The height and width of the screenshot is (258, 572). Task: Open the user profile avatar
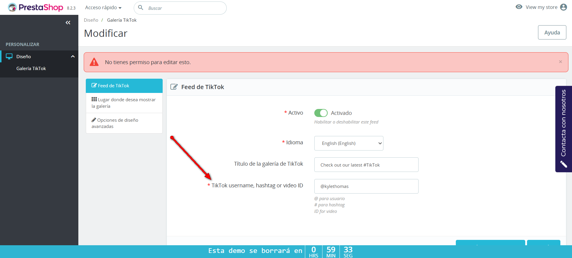[563, 7]
